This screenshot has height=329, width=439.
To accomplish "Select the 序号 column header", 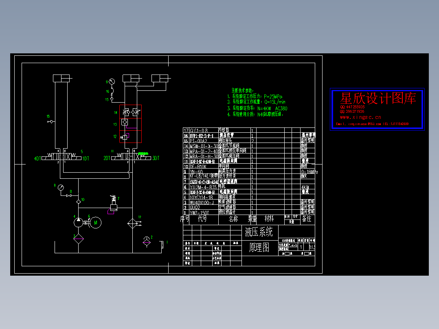I will tap(184, 219).
